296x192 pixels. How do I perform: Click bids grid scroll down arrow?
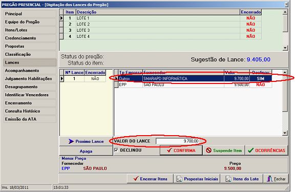[x=285, y=133]
